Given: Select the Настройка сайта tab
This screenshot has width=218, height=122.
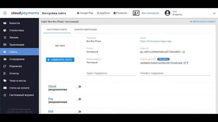Looking at the screenshot, I should pyautogui.click(x=57, y=29).
